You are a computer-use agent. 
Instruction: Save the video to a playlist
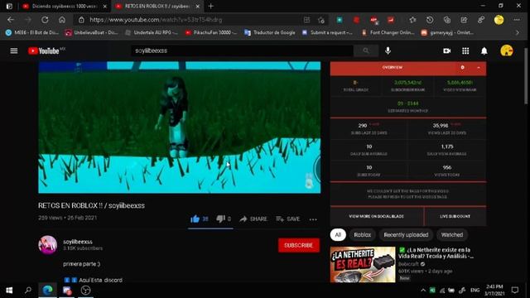[x=287, y=219]
